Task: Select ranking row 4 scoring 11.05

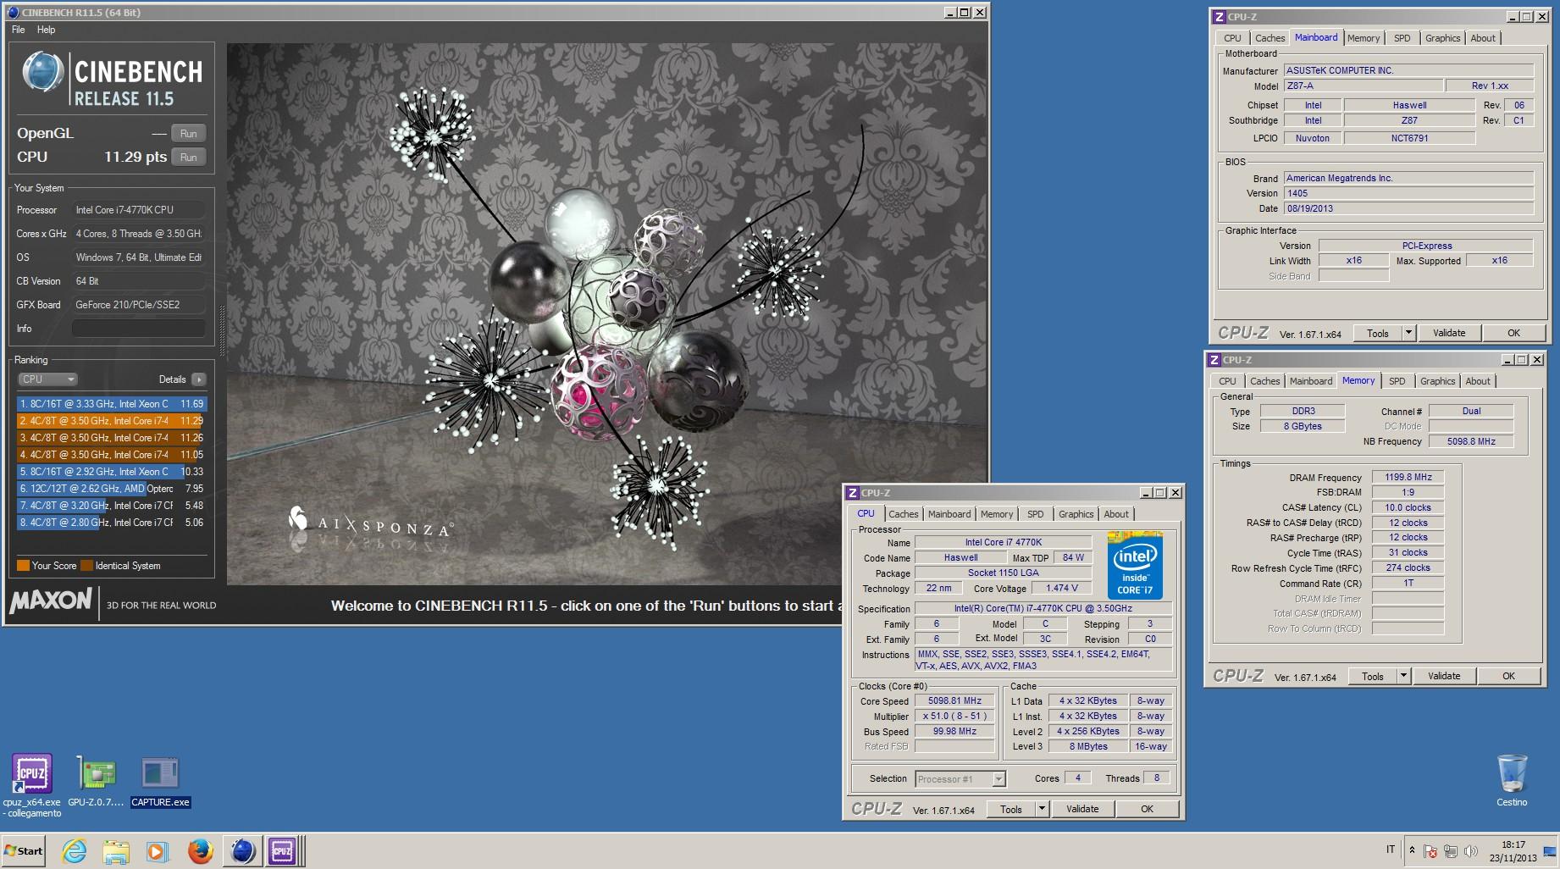Action: click(x=111, y=455)
